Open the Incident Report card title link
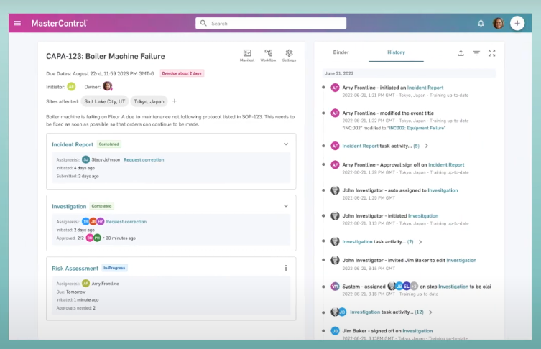 coord(73,144)
